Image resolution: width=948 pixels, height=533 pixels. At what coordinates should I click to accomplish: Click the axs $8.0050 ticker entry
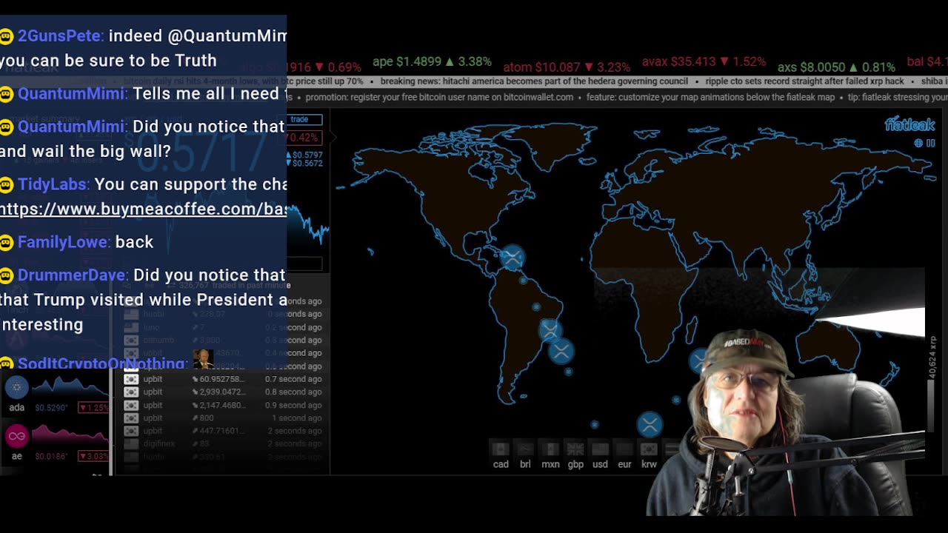coord(836,67)
